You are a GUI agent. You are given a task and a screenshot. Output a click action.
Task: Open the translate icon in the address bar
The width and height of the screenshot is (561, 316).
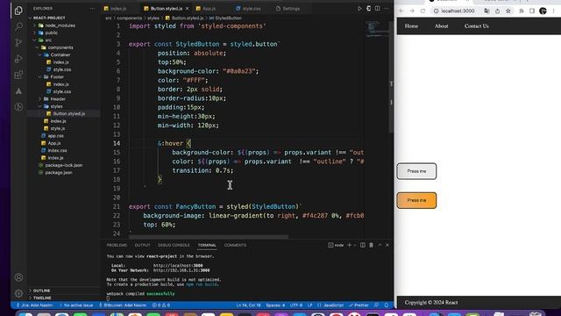pyautogui.click(x=486, y=11)
